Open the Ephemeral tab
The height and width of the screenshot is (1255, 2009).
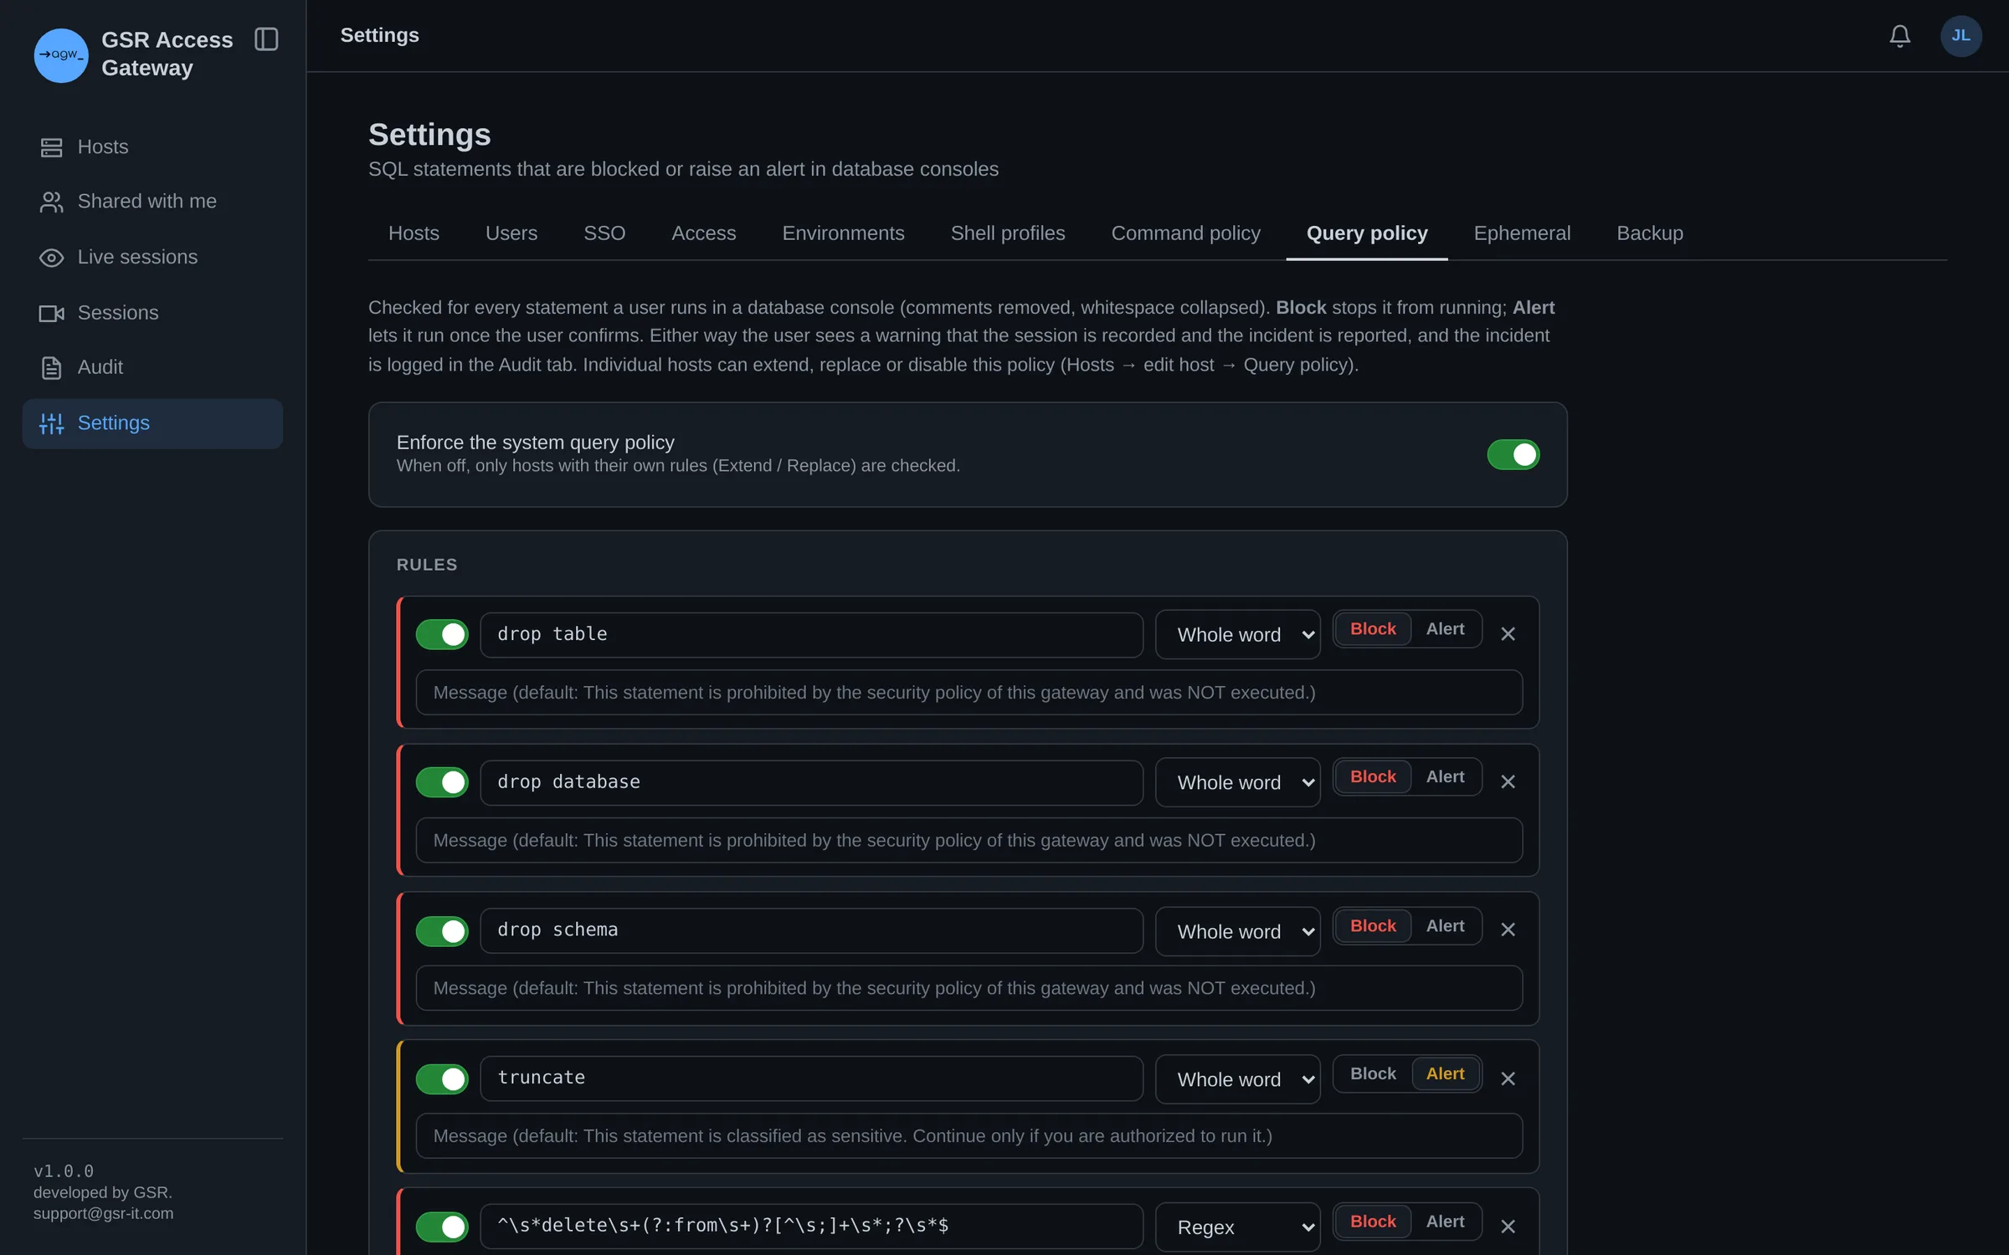[x=1522, y=233]
